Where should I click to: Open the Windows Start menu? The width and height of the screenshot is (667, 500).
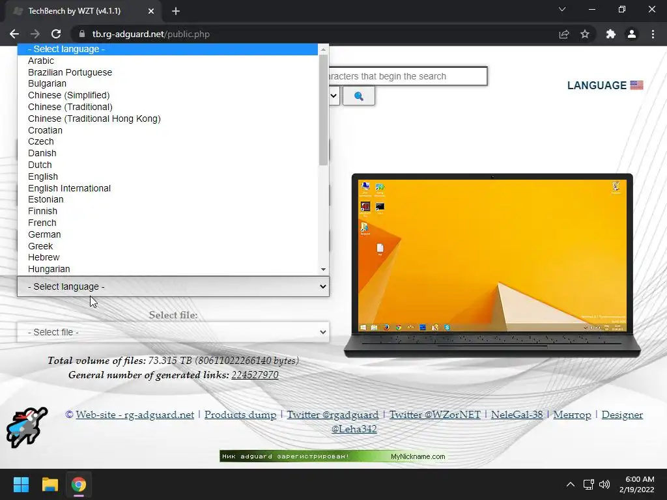21,484
